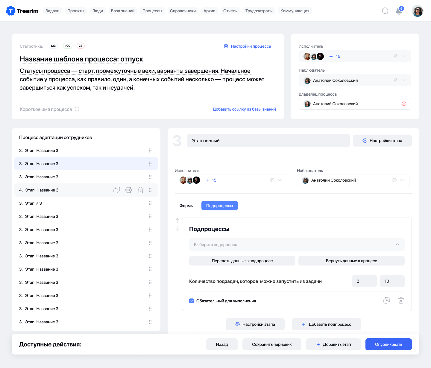Open the Процессы menu item
Viewport: 431px width, 368px height.
(x=152, y=11)
